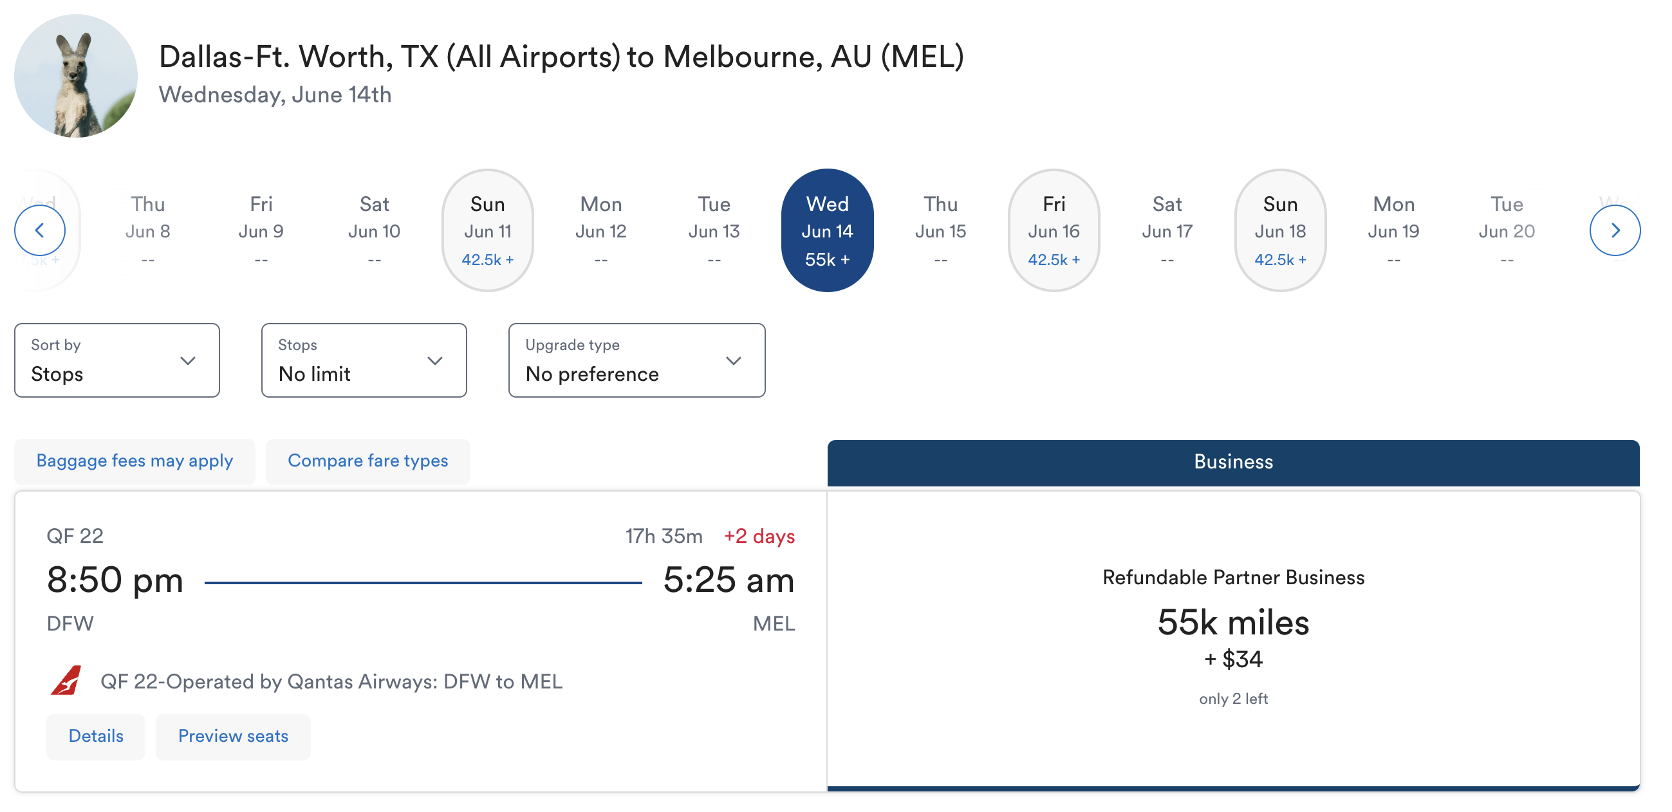Expand the Stops filter dropdown
1672x812 pixels.
pos(364,360)
